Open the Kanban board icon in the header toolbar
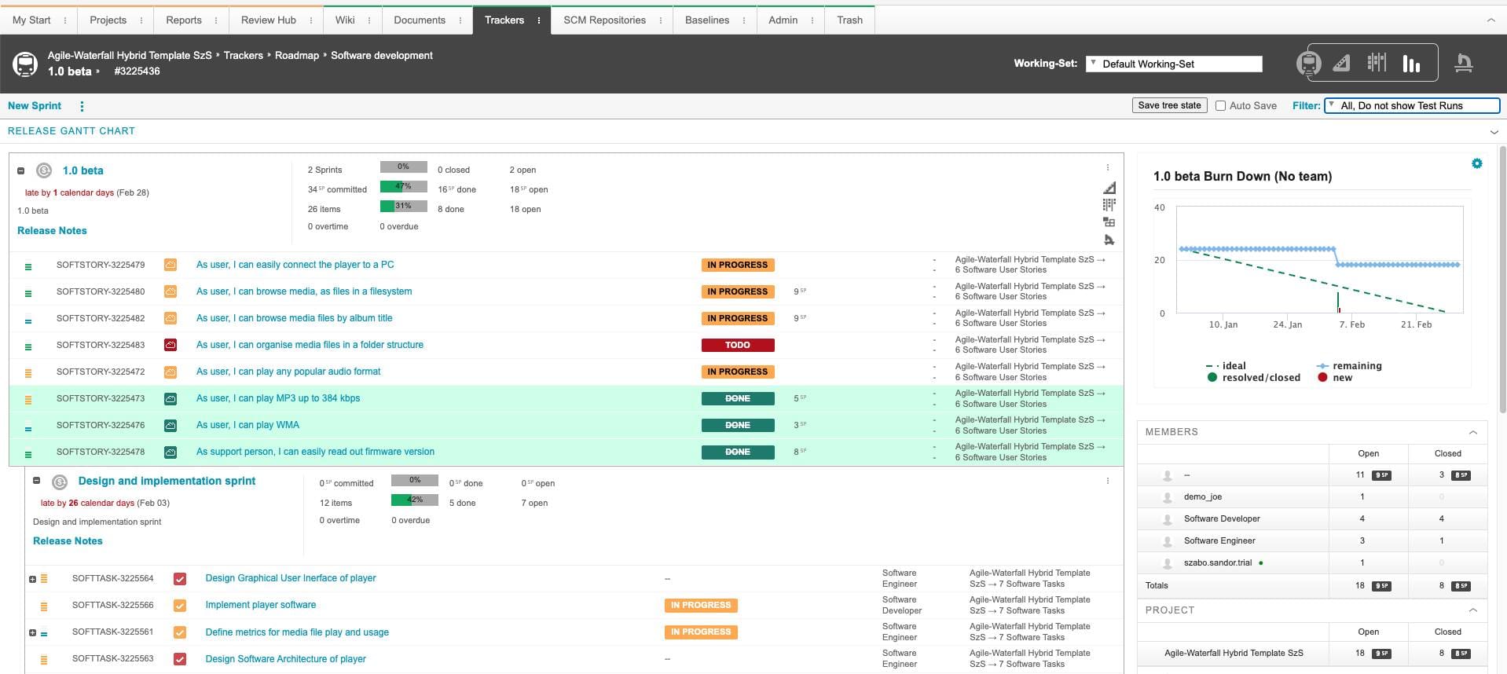 pos(1377,63)
